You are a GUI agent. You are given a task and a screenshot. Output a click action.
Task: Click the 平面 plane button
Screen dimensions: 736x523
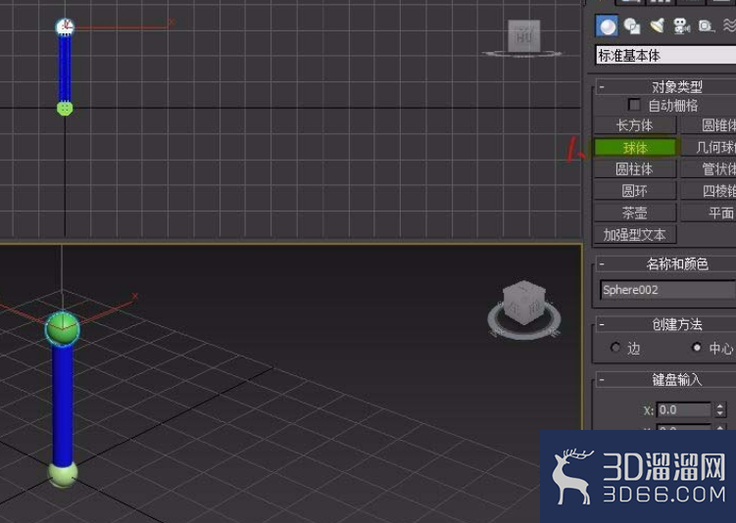(x=709, y=213)
